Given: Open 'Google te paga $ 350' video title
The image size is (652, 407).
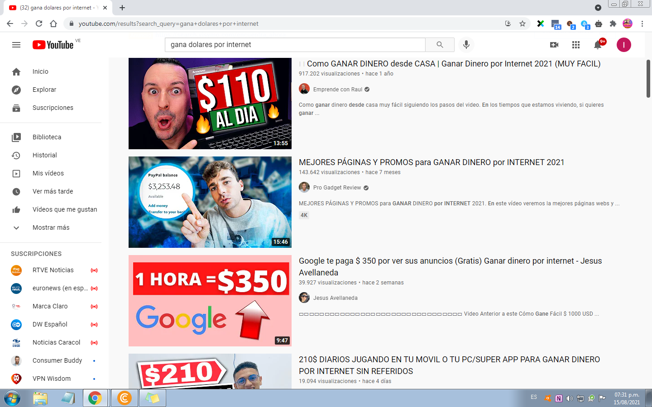Looking at the screenshot, I should coord(451,267).
